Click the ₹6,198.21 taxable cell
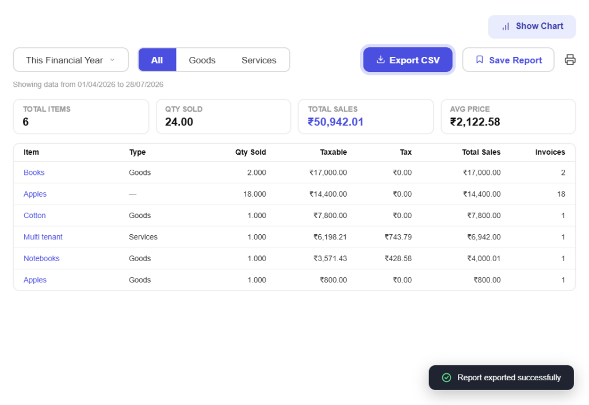 330,237
